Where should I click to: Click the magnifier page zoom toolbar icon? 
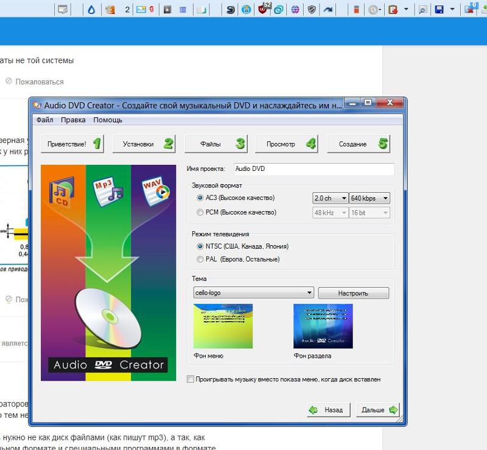click(422, 10)
